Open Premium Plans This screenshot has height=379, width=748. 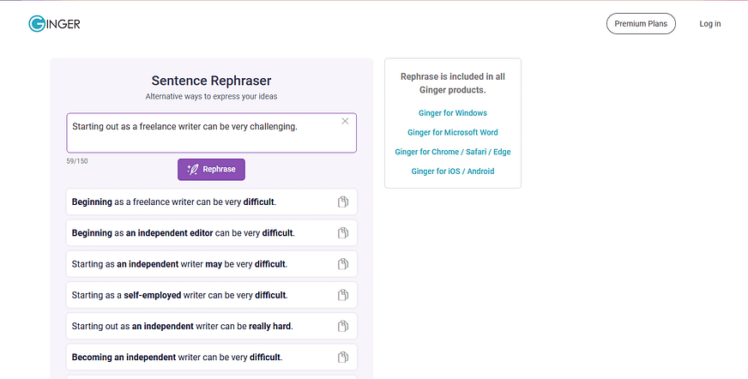641,24
